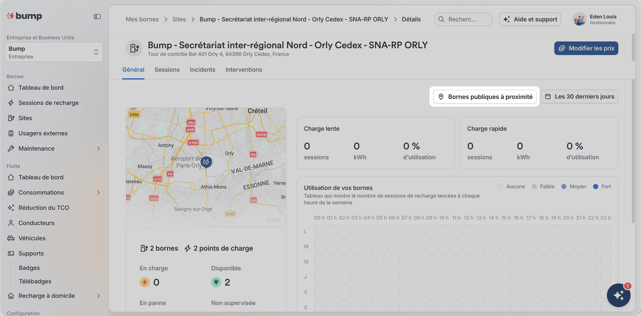Open Usagers externes in the sidebar

point(54,133)
